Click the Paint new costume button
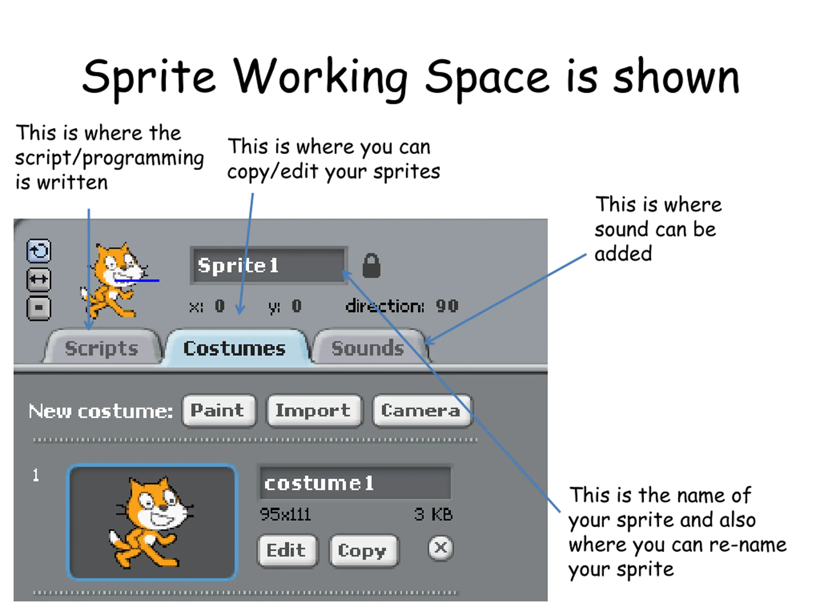 (219, 410)
